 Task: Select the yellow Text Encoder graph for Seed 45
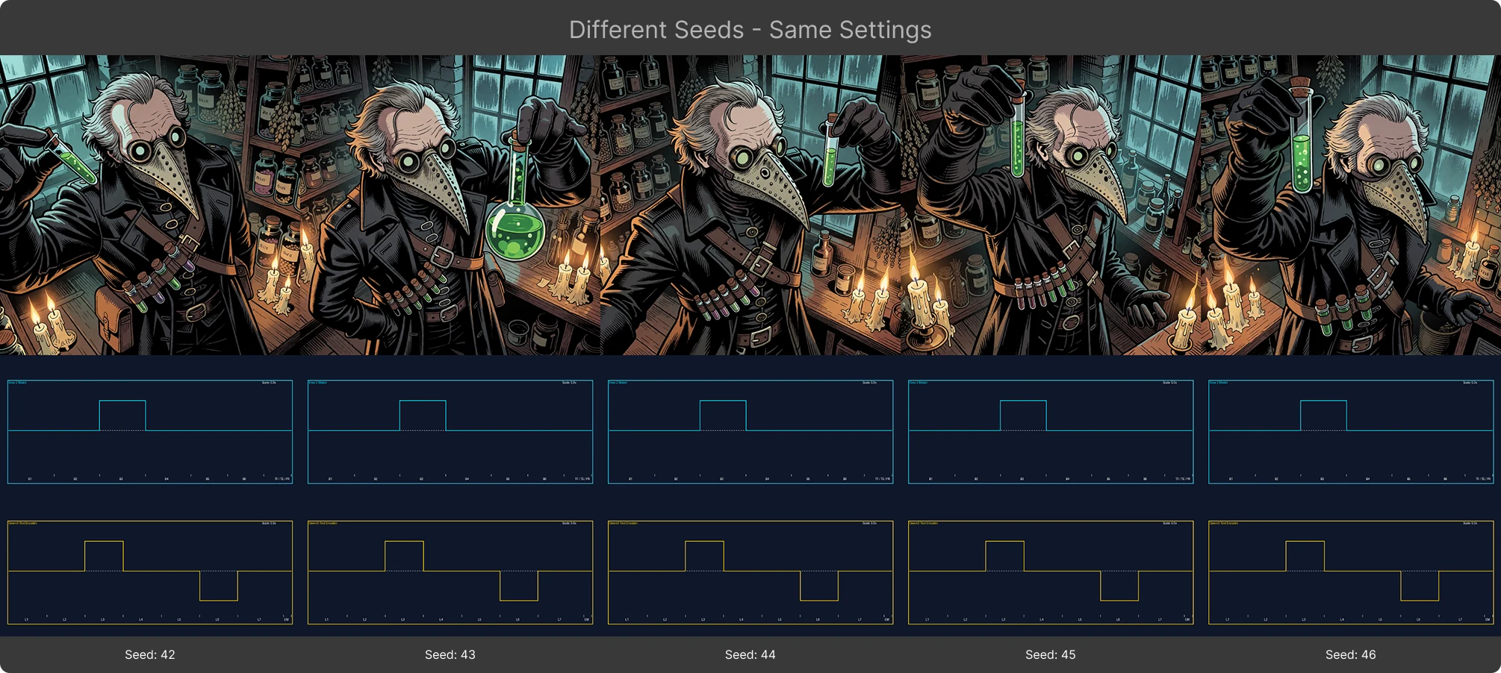[1051, 572]
